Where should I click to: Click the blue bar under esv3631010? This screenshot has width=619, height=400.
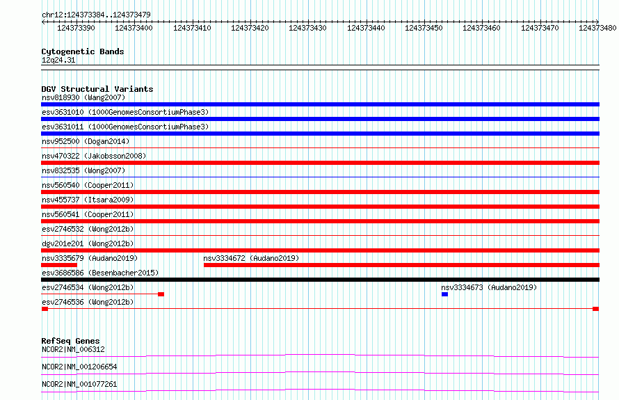click(x=320, y=119)
